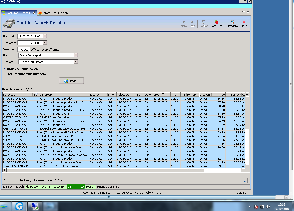Screen dimensions: 294x211
Task: Click the results horizontal scrollbar thumb
Action: tap(105, 170)
